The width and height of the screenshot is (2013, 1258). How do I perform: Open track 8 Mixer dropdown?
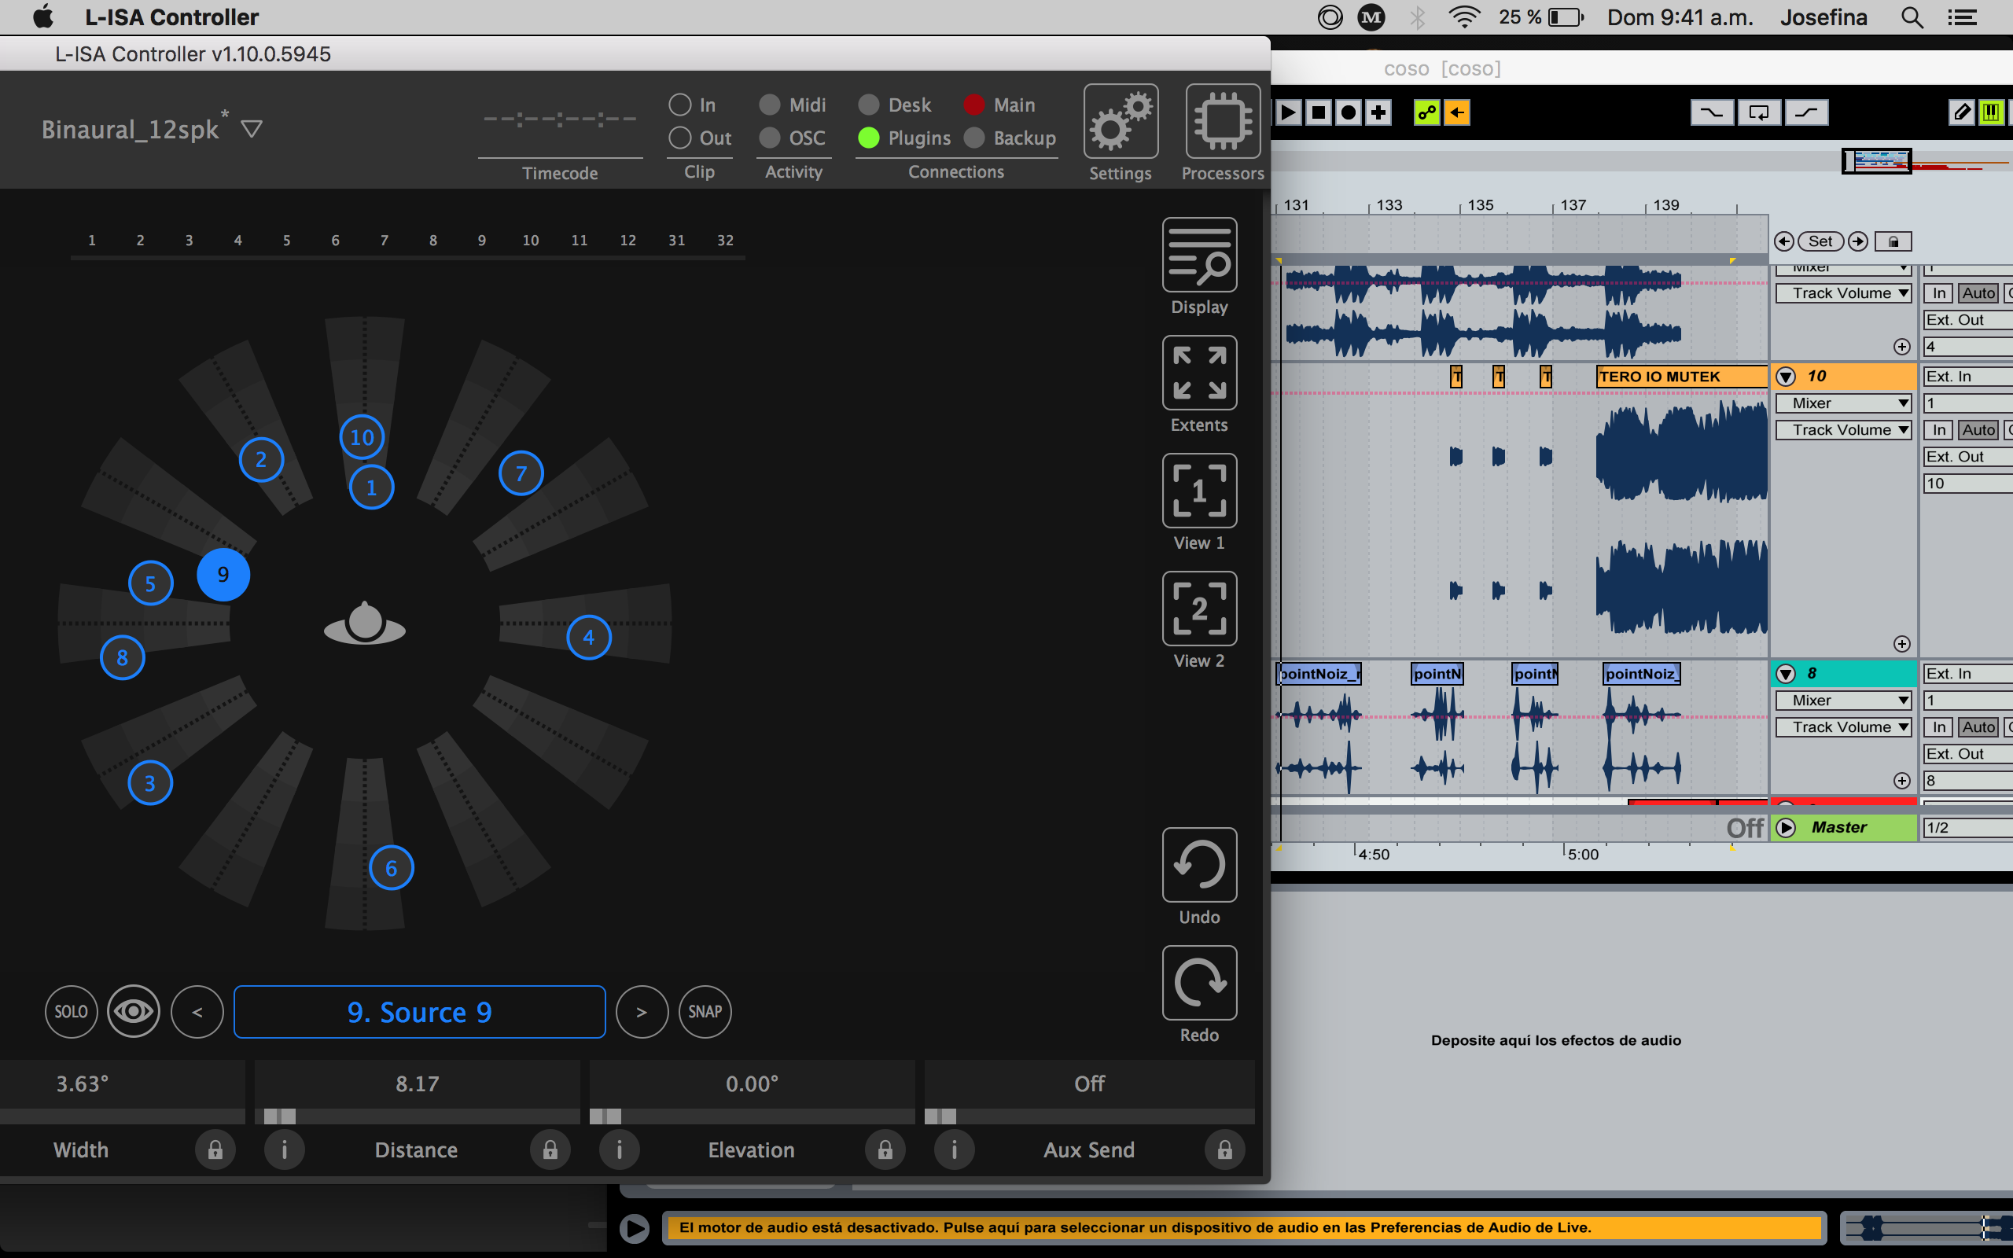pos(1842,701)
